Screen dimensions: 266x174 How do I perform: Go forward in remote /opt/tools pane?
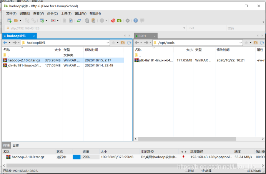coord(146,43)
